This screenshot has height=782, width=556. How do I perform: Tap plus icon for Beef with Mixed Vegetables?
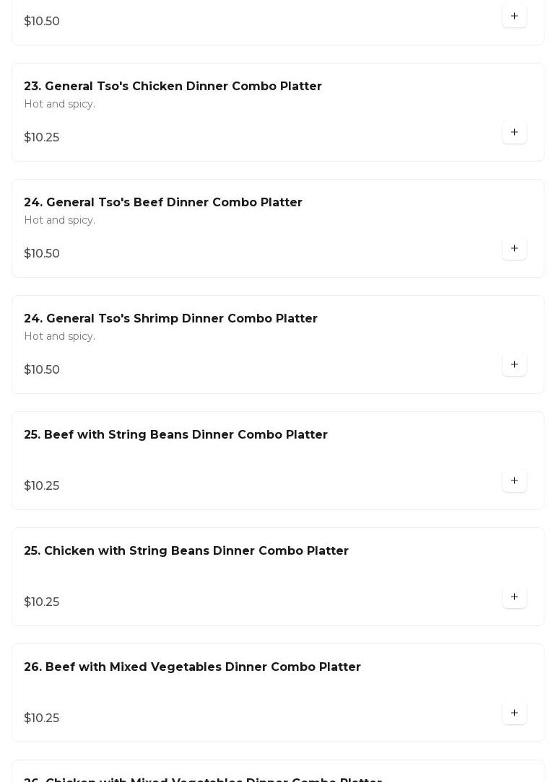point(514,713)
